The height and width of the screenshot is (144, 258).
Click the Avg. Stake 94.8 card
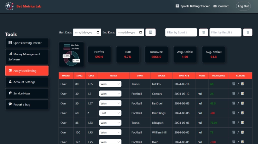tap(213, 54)
